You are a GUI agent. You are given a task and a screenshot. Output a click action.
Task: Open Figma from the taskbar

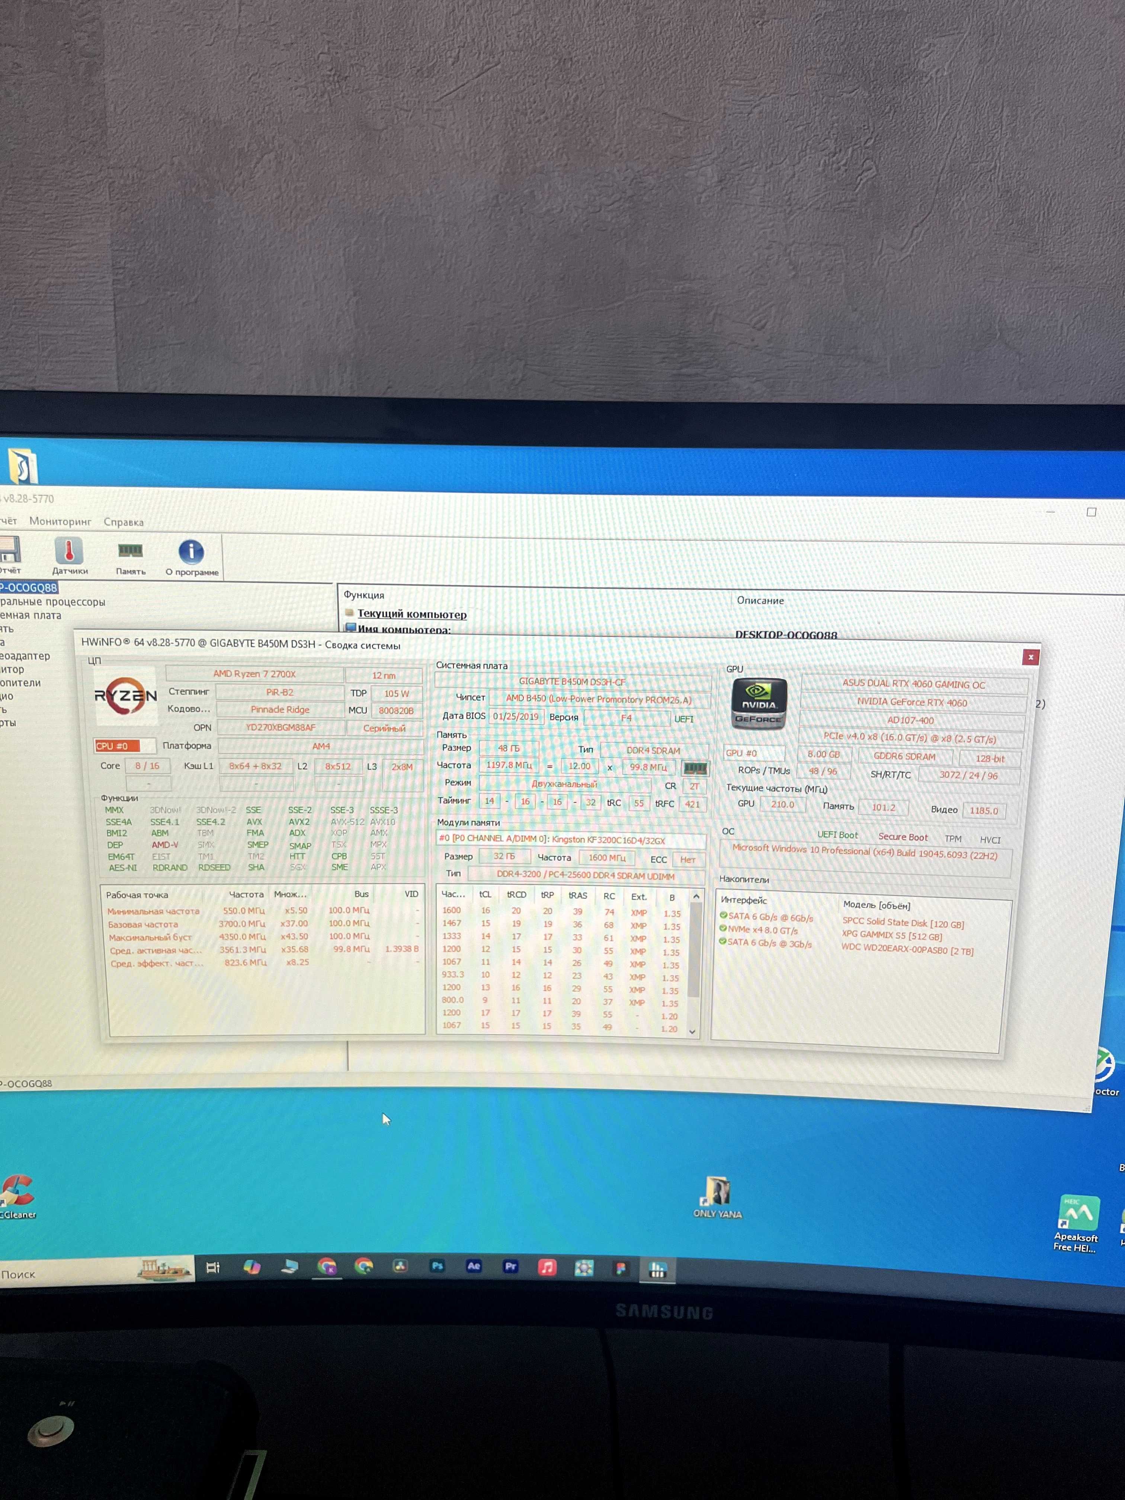621,1268
